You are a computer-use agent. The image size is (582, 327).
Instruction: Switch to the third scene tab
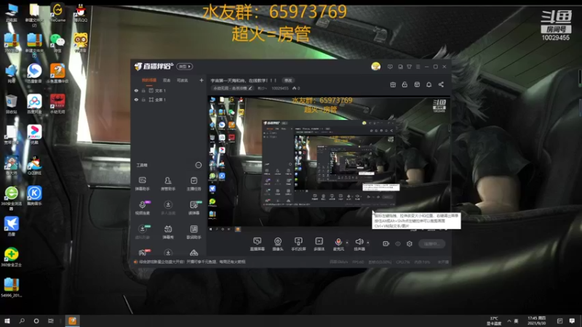point(183,80)
